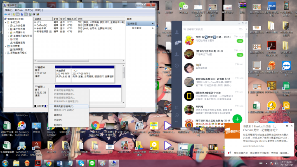Image resolution: width=297 pixels, height=167 pixels.
Task: Click the green plus new chat button in LINE
Action: 237,119
